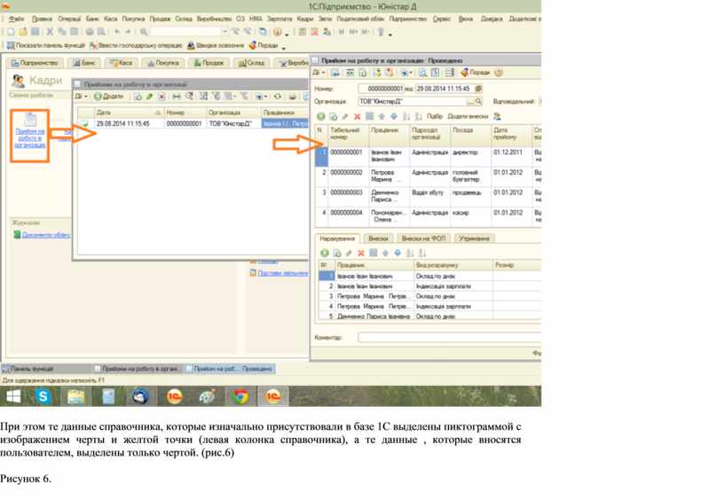Click Додати button in list window
This screenshot has height=499, width=724.
[x=109, y=97]
